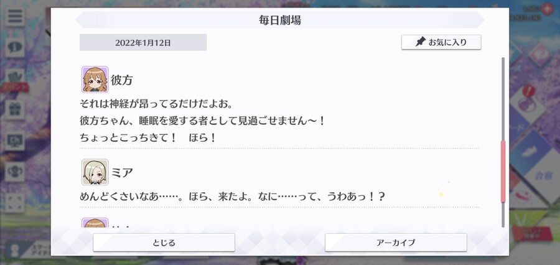Close the dialog with とじる button
The image size is (560, 265).
coord(164,243)
